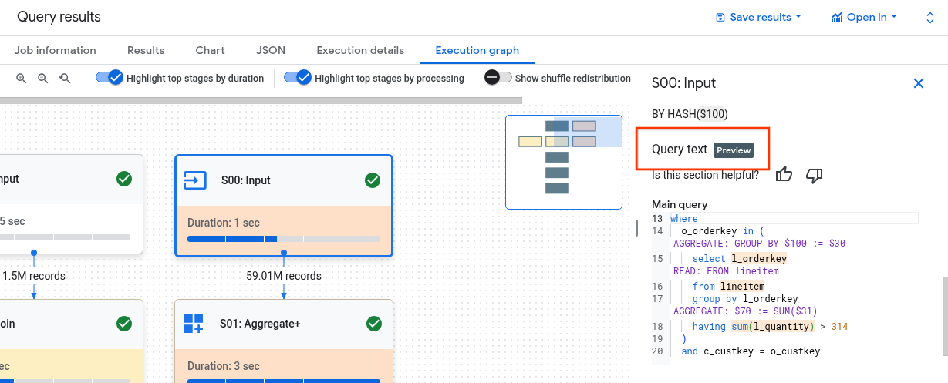948x383 pixels.
Task: Expand or collapse the query results panel
Action: [930, 17]
